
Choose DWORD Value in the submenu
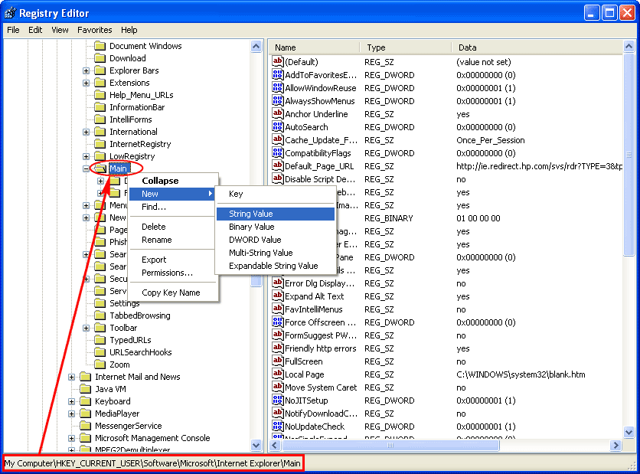pyautogui.click(x=276, y=240)
